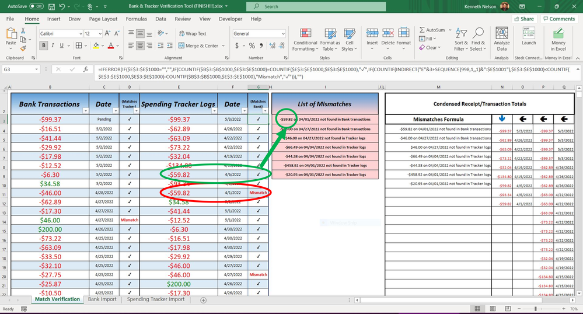Image resolution: width=583 pixels, height=314 pixels.
Task: Open the Data tab
Action: 160,19
